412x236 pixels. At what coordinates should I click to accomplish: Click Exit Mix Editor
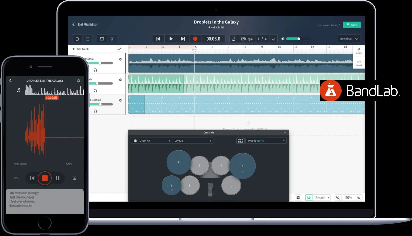coord(85,25)
